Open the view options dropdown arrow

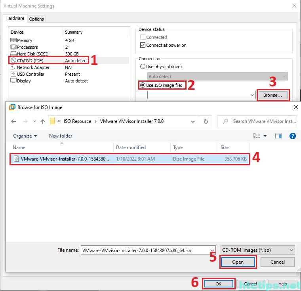265,136
